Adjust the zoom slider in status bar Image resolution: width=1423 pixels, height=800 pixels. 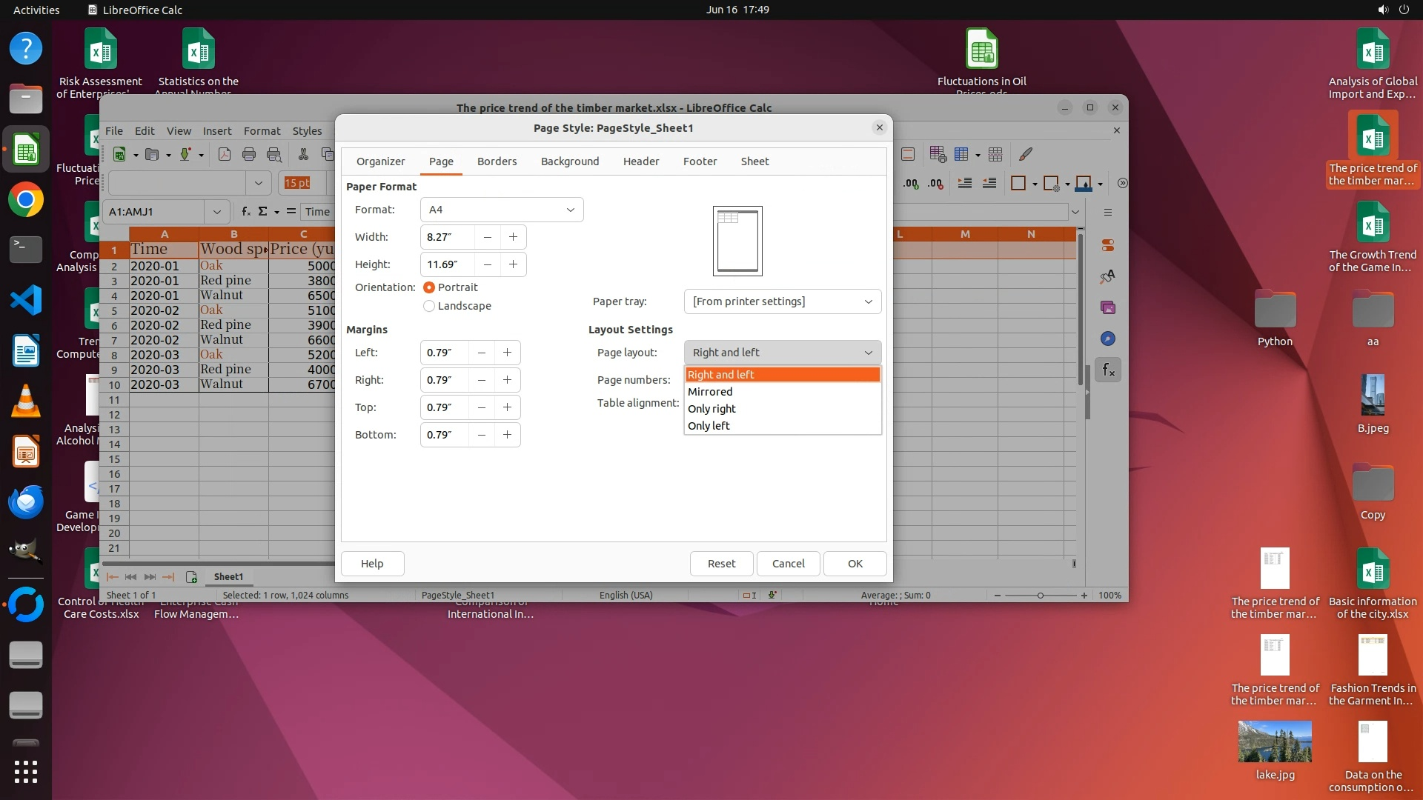[x=1041, y=596]
